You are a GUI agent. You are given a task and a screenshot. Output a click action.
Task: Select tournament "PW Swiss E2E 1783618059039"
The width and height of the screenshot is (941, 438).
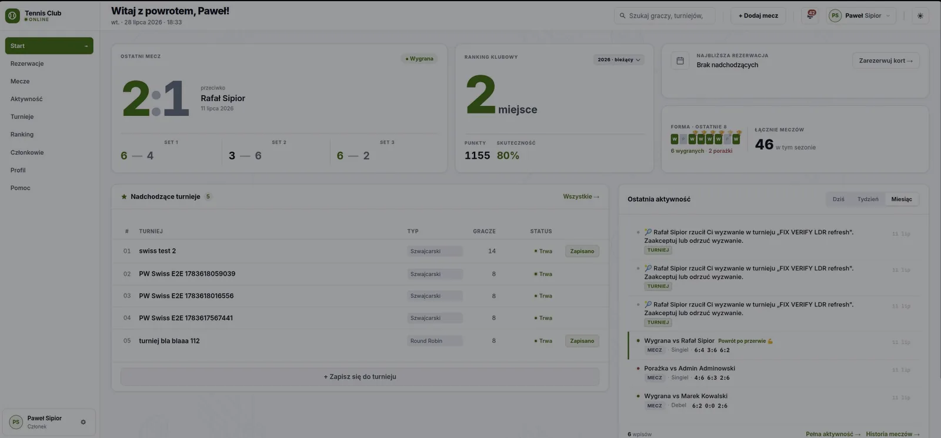pyautogui.click(x=360, y=274)
